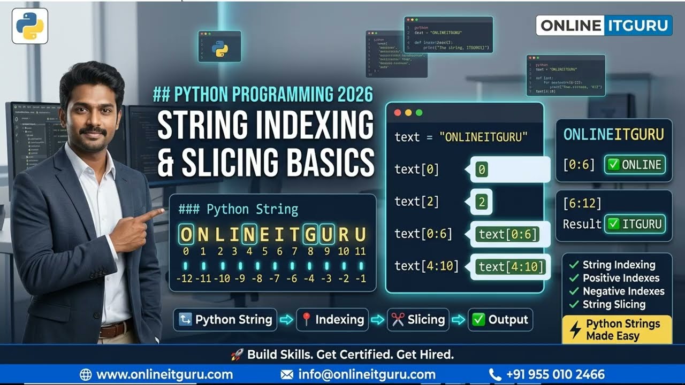Click the "Positive Indexes" list item text
This screenshot has width=685, height=385.
pyautogui.click(x=621, y=278)
